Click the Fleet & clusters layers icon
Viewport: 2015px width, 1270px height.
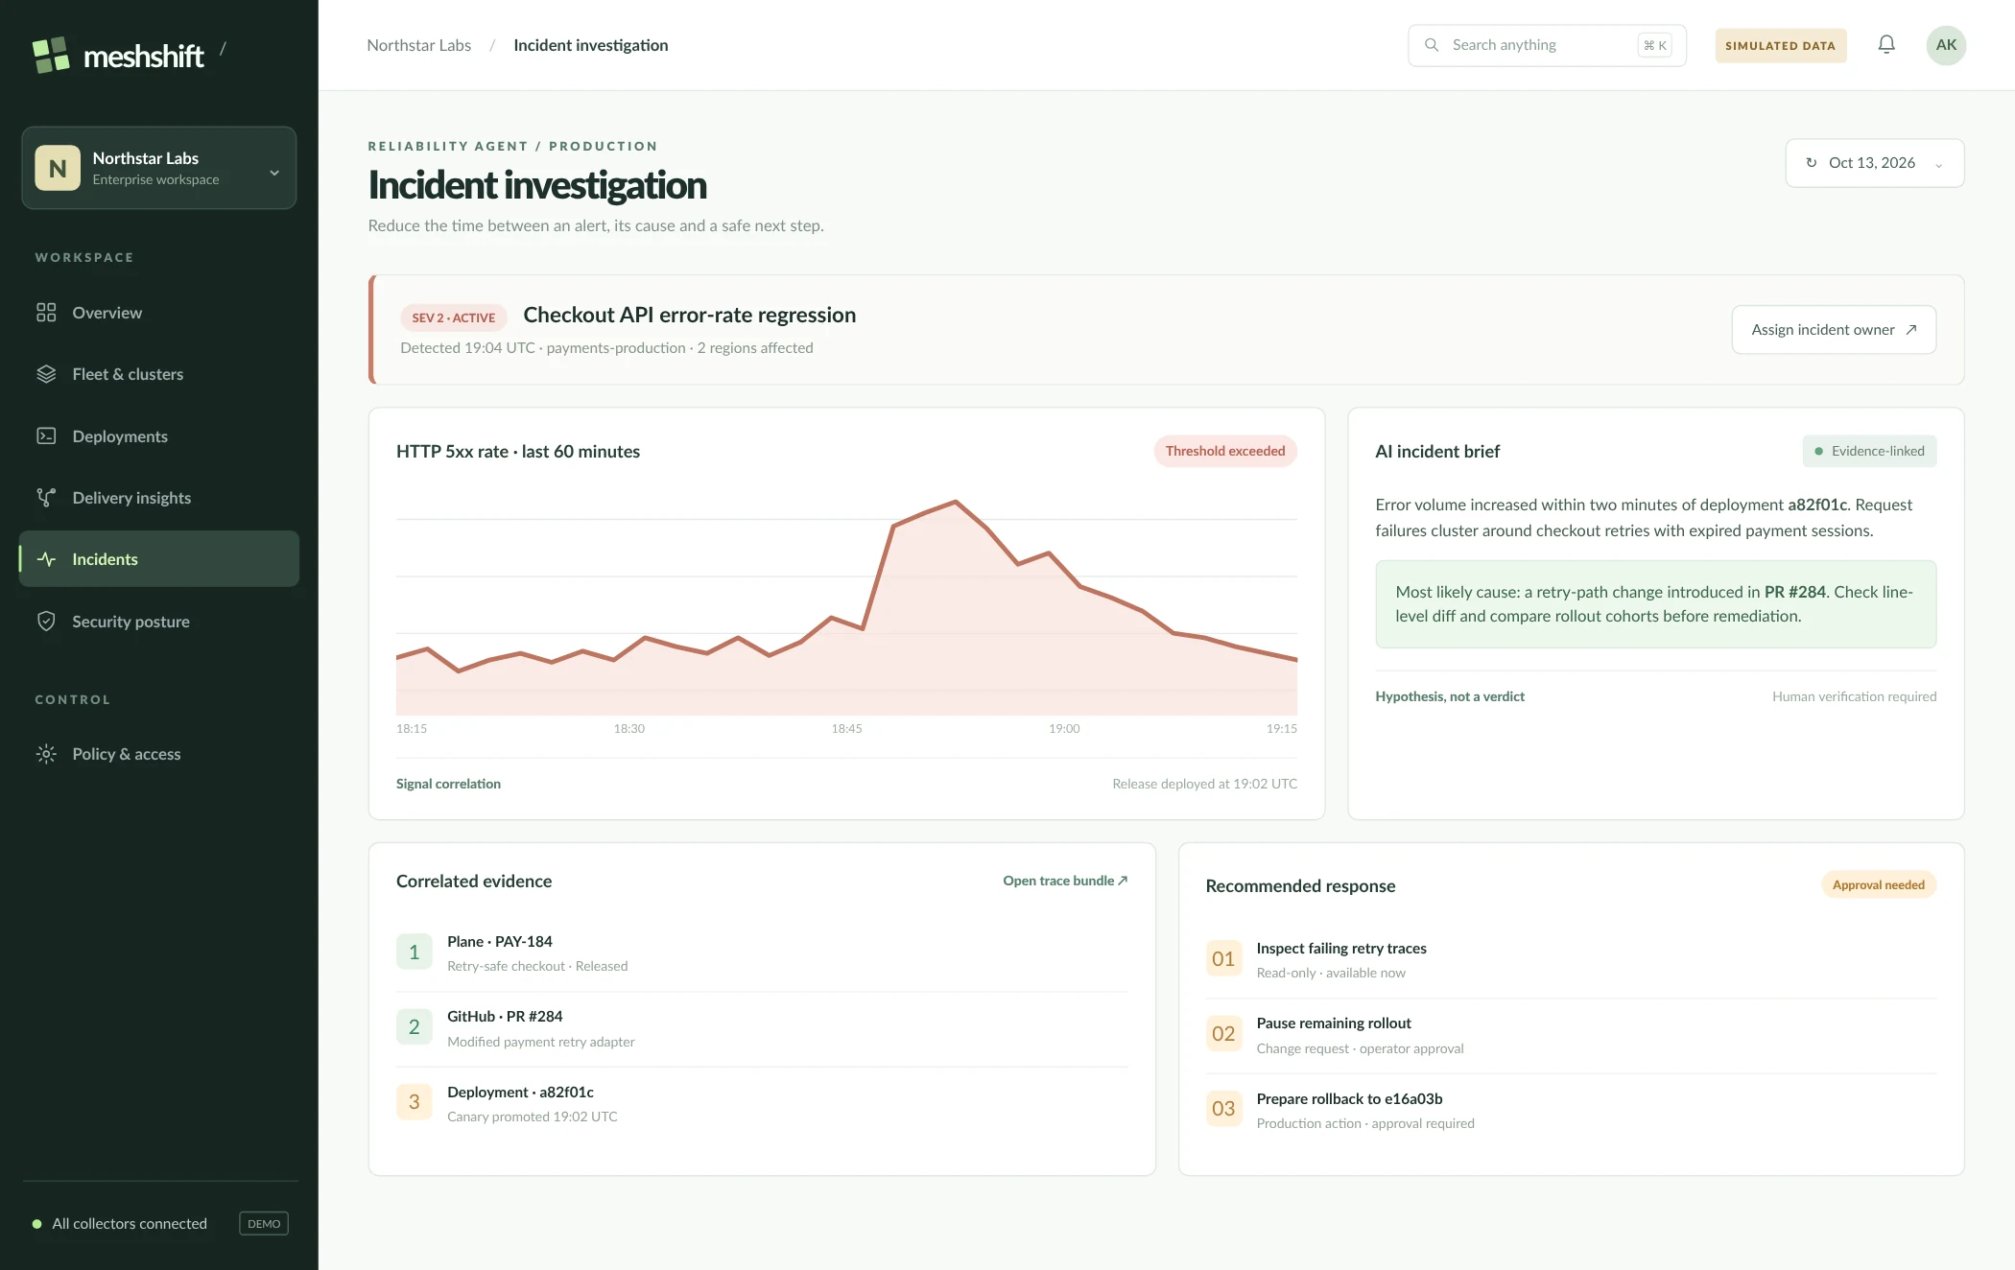tap(46, 374)
